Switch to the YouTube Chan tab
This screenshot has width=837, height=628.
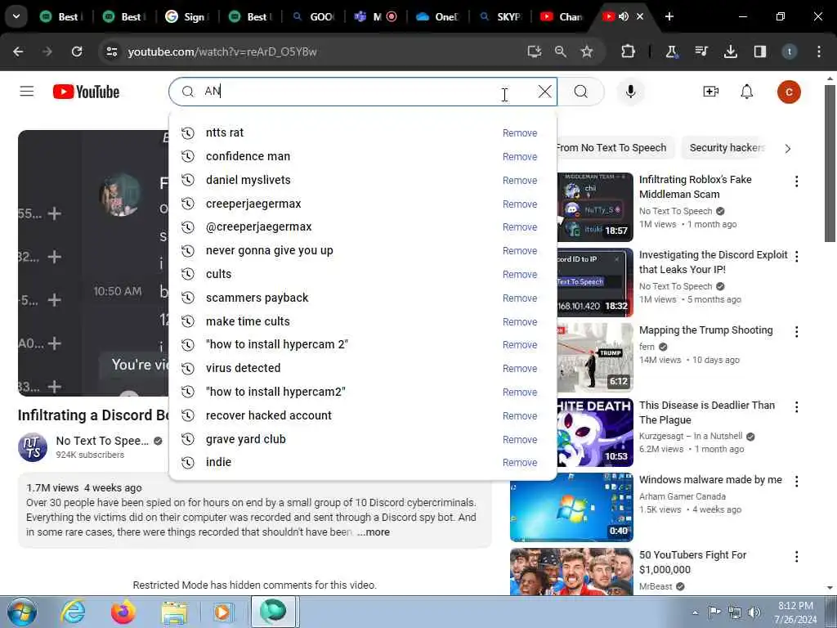(561, 17)
